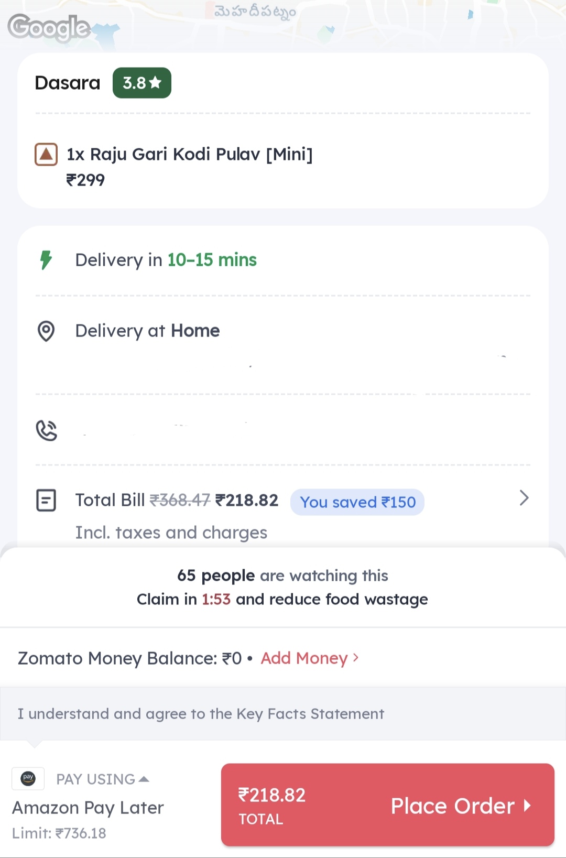Click the green lightning bolt delivery icon
The width and height of the screenshot is (566, 858).
pos(46,260)
